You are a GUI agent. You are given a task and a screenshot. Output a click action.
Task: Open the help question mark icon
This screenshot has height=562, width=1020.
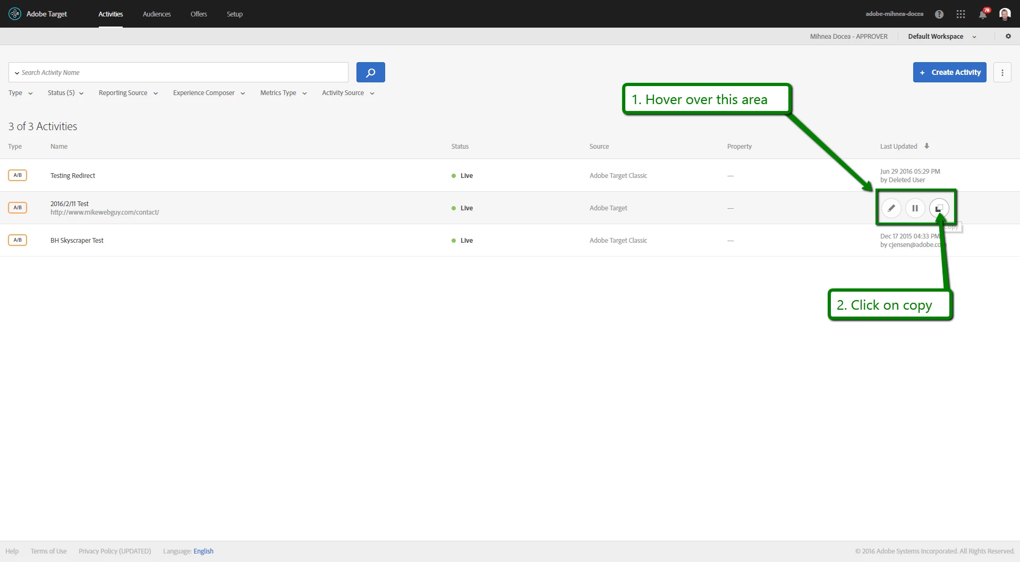tap(939, 14)
